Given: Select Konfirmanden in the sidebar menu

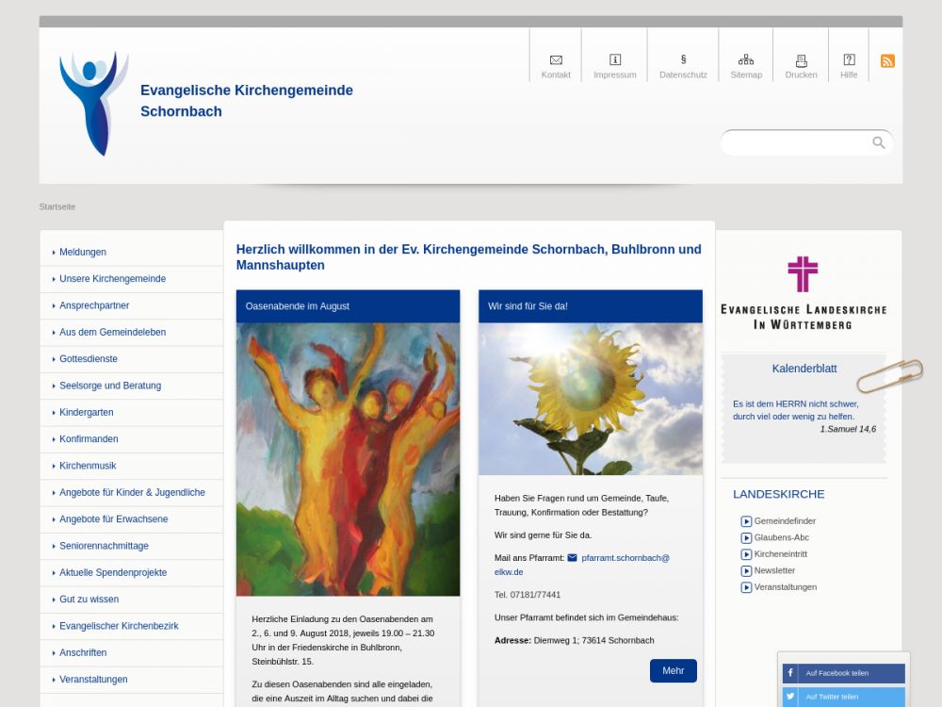Looking at the screenshot, I should click(89, 439).
